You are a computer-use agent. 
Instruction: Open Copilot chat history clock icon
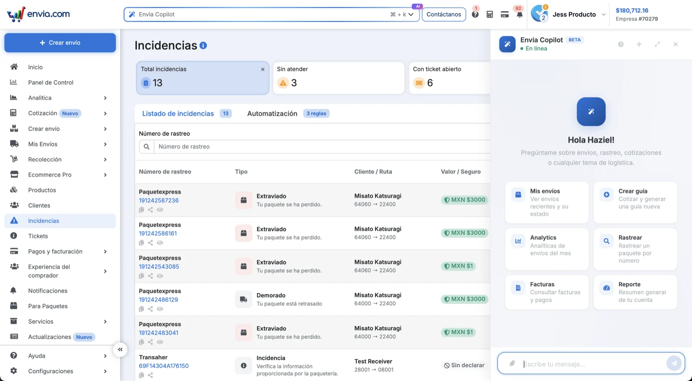coord(621,44)
